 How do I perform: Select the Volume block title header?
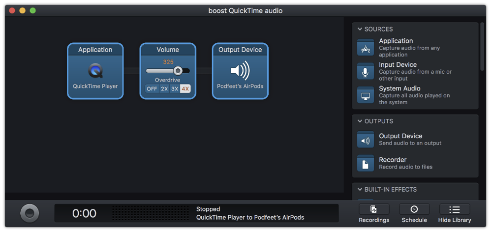pos(168,50)
